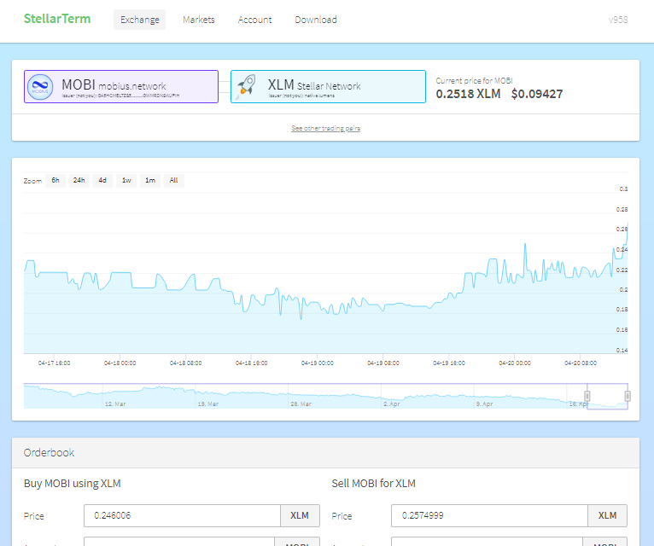Image resolution: width=654 pixels, height=546 pixels.
Task: Open See other trading pairs link
Action: [x=326, y=128]
